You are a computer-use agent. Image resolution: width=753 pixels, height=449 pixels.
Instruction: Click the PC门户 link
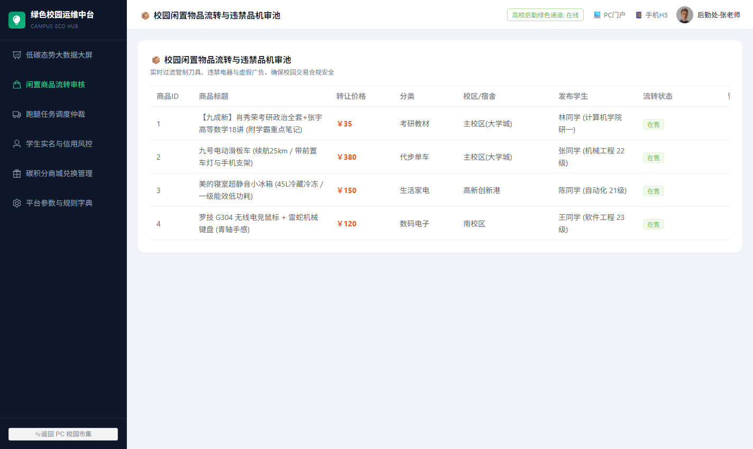pos(609,15)
